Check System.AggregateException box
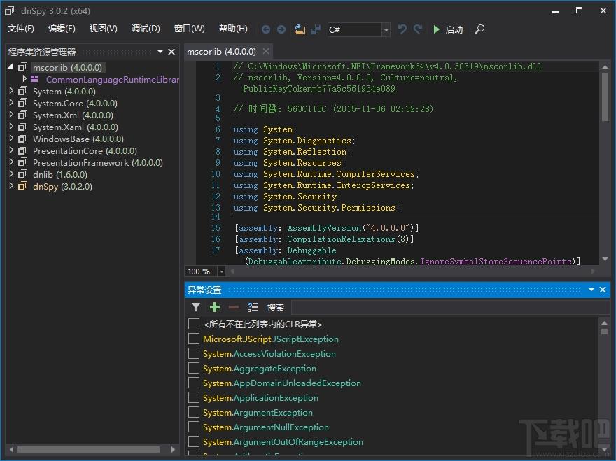Screen dimensions: 616x461 coord(194,368)
